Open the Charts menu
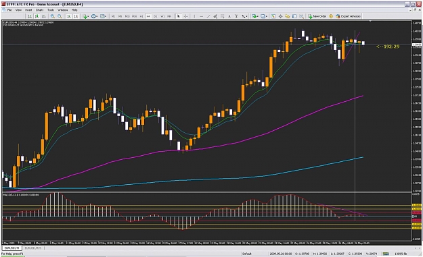The height and width of the screenshot is (257, 423). tap(39, 9)
